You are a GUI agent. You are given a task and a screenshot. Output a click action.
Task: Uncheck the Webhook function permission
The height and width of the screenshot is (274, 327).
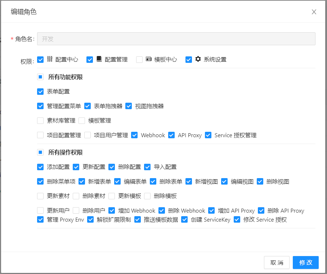pyautogui.click(x=134, y=135)
